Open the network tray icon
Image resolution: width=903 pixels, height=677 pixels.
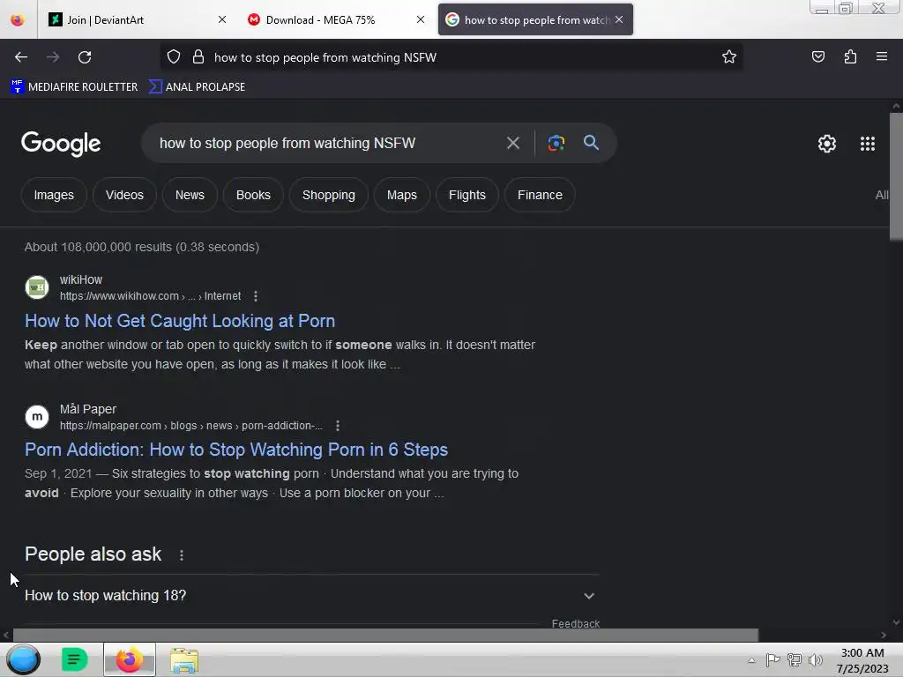pos(795,660)
